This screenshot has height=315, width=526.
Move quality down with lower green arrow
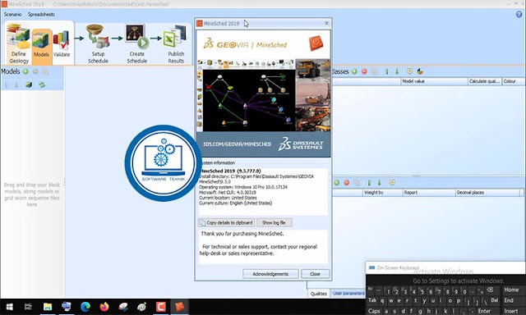379,182
